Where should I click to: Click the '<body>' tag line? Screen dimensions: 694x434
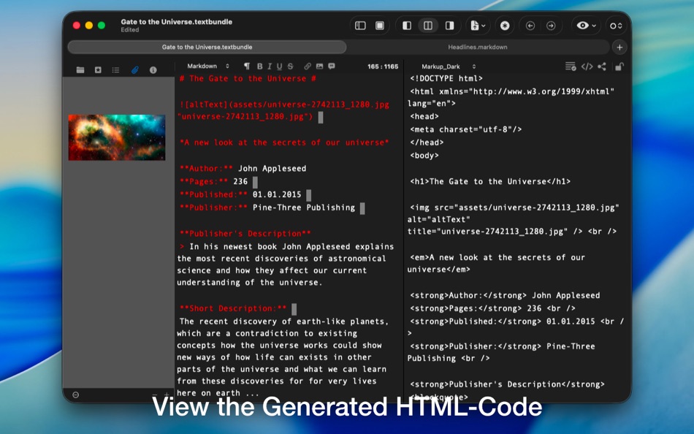(424, 155)
